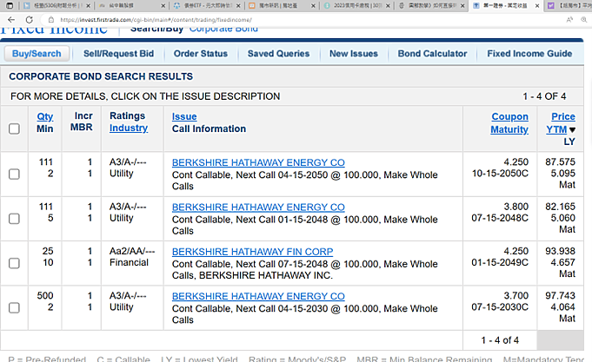Close the 債券ETF browser tab
Viewport: 592px width, 362px height.
[238, 6]
